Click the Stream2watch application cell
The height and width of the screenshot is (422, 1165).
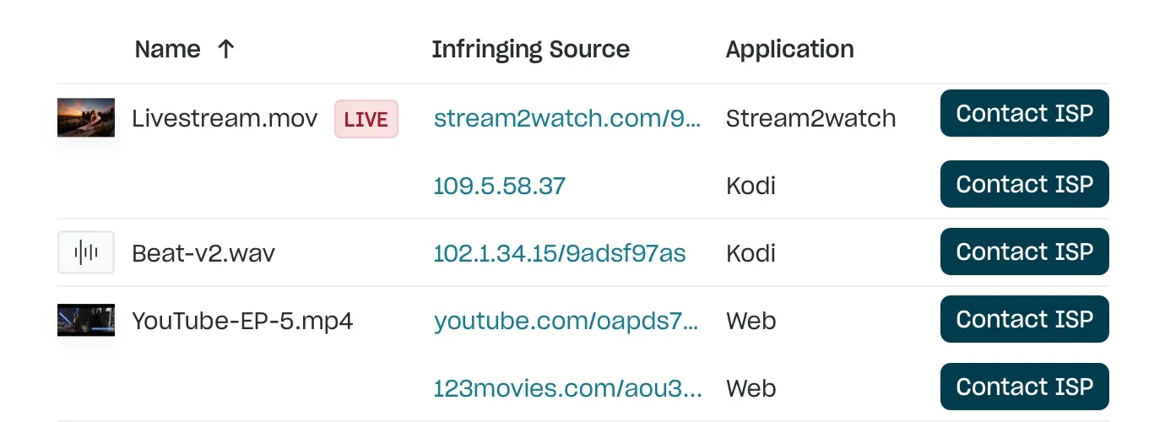810,118
